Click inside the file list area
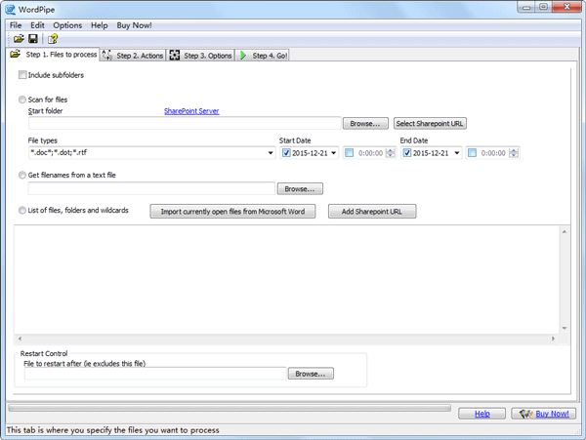Screen dimensions: 586x440 tap(286, 280)
